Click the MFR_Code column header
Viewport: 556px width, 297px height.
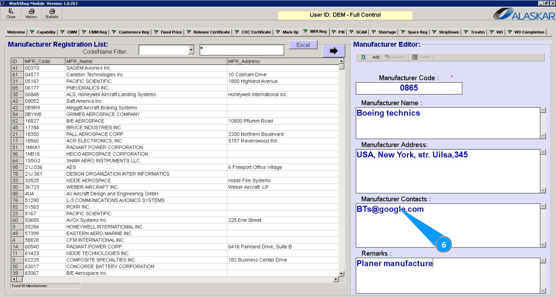(44, 61)
